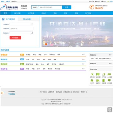
Task: Open 诚聘英才 footer link
Action: (51, 92)
